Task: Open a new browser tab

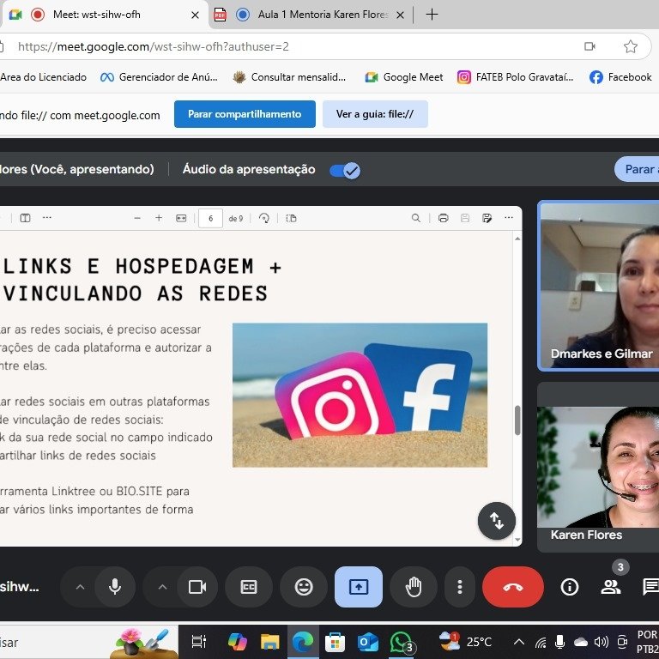Action: [432, 15]
